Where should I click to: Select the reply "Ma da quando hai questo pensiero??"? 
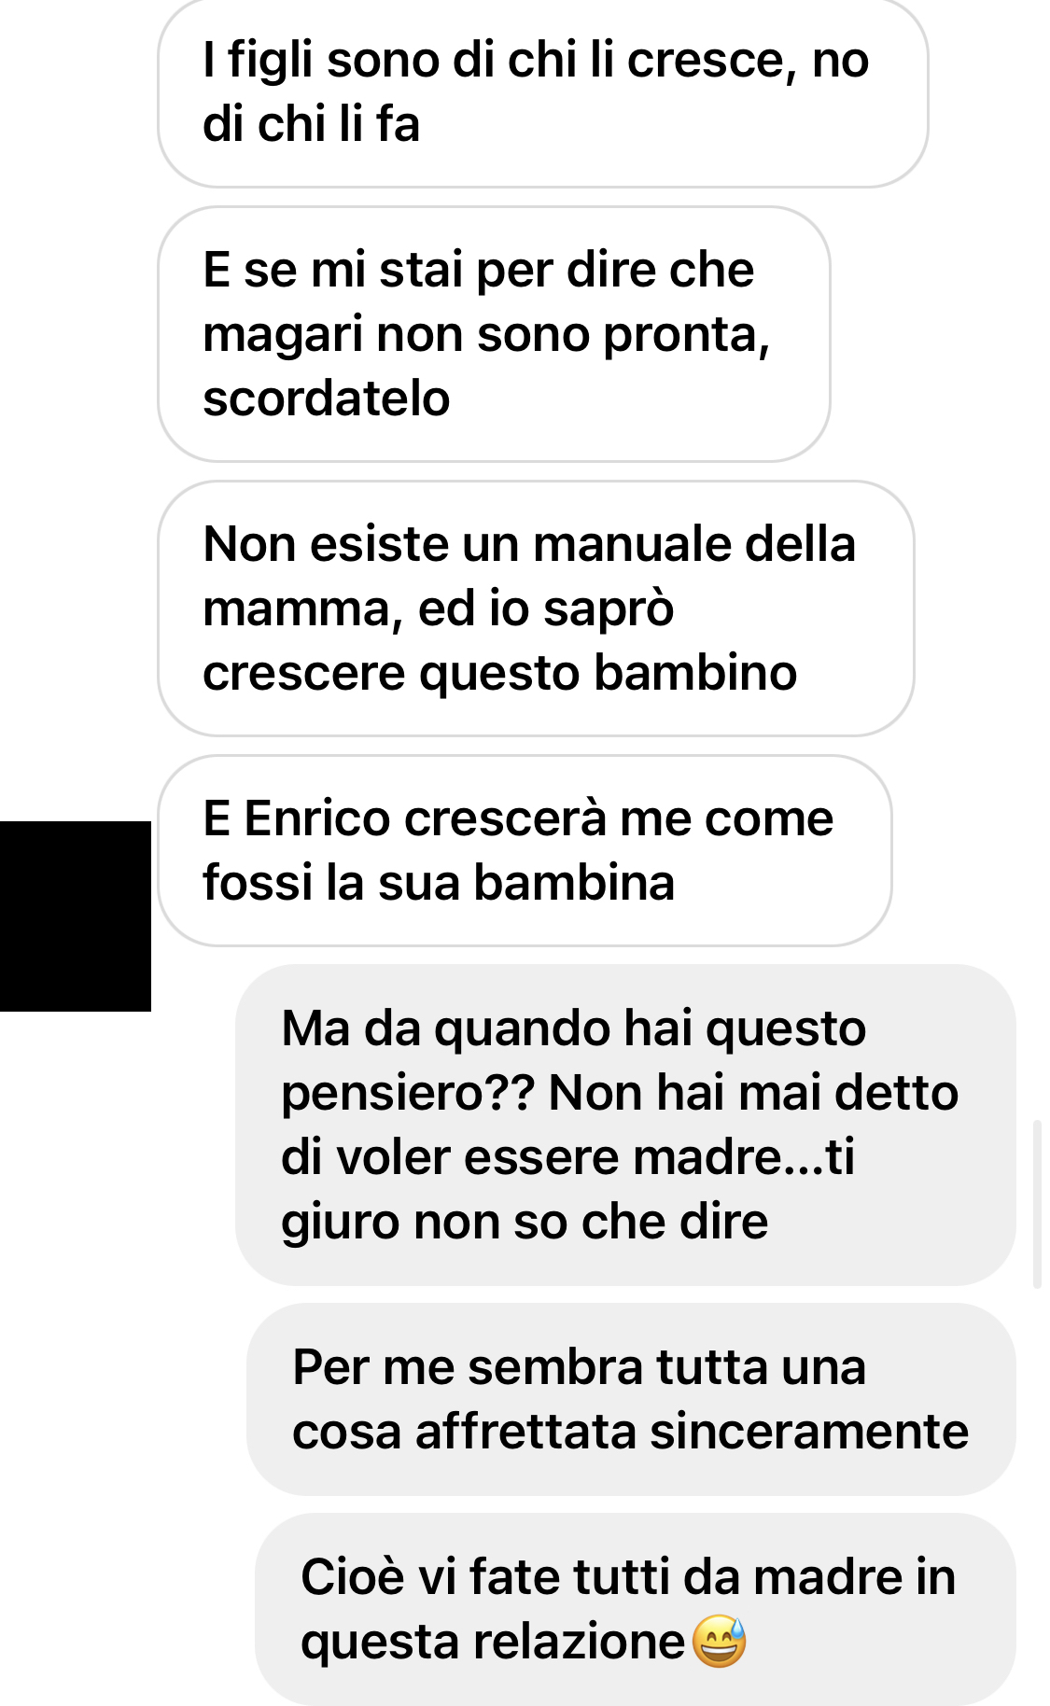coord(625,1125)
